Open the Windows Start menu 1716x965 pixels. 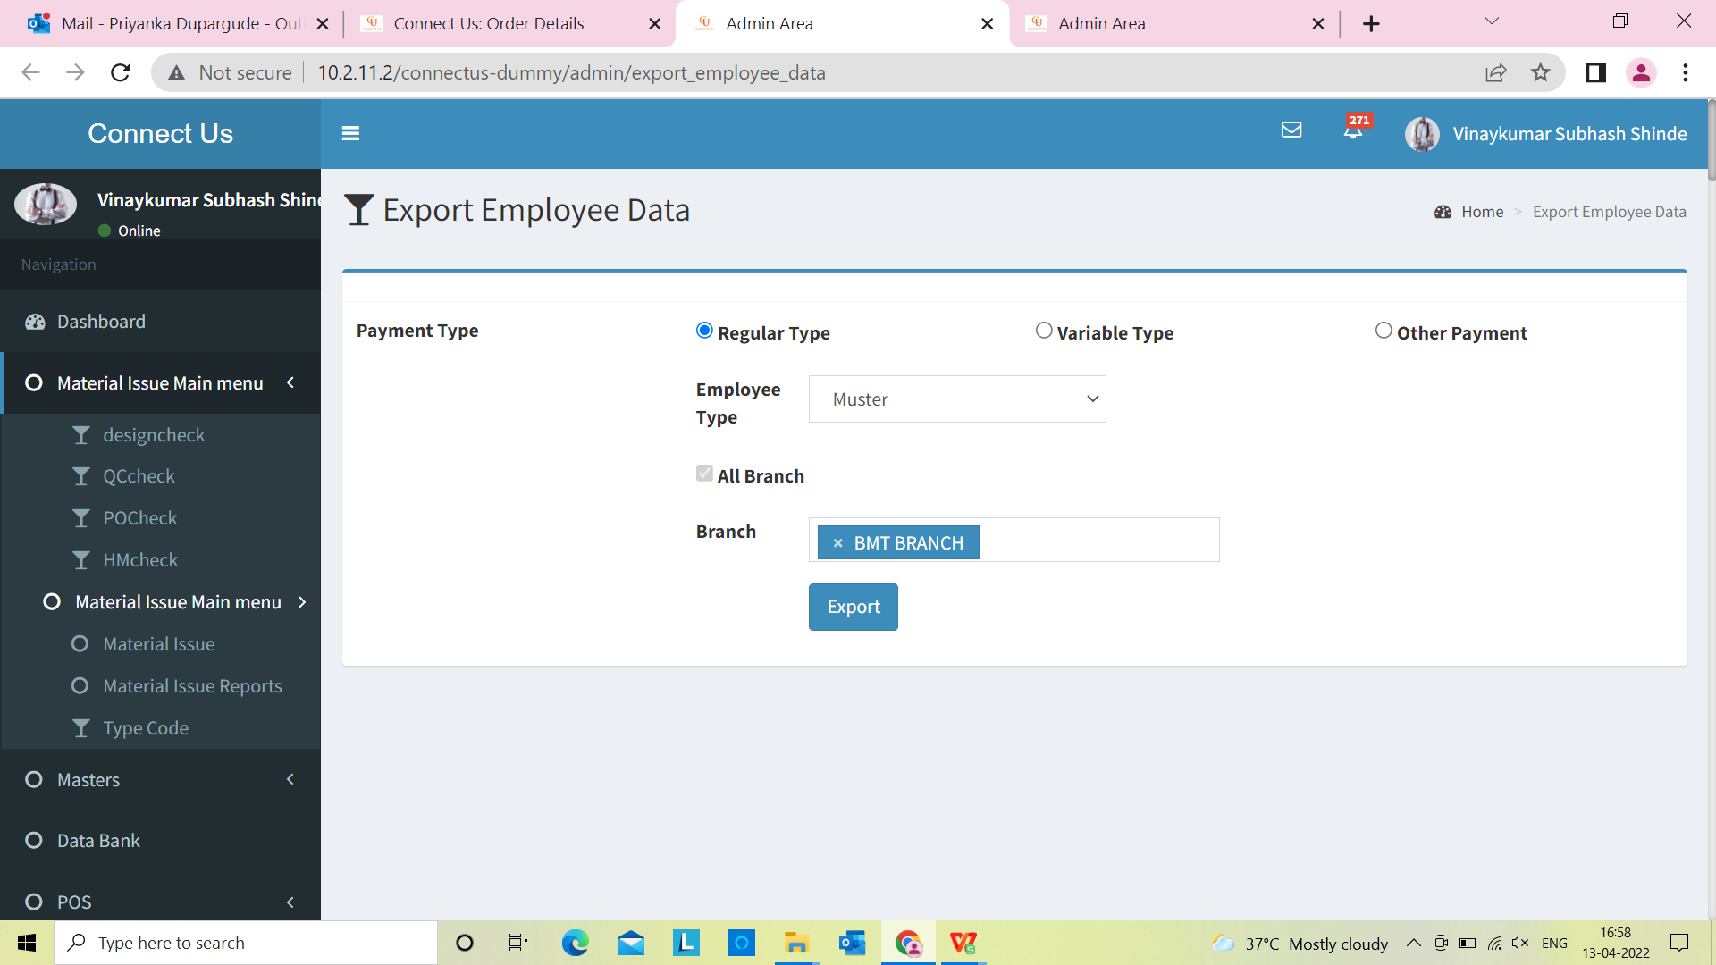[x=27, y=943]
